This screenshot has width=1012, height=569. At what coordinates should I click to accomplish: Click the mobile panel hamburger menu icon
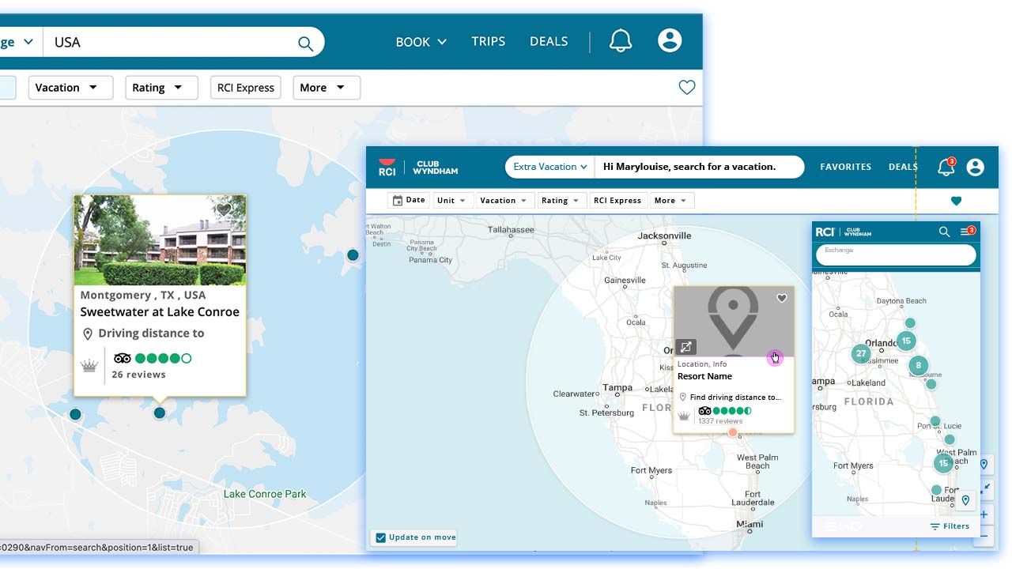pos(966,232)
